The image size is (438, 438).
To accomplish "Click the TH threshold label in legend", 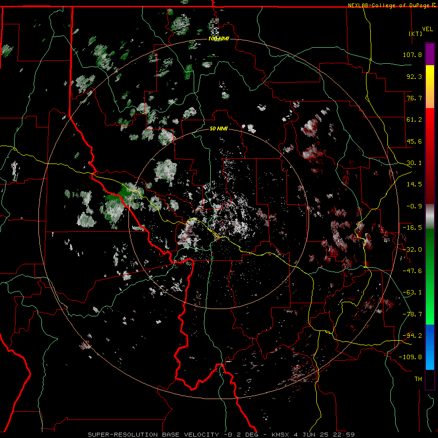I will click(418, 379).
